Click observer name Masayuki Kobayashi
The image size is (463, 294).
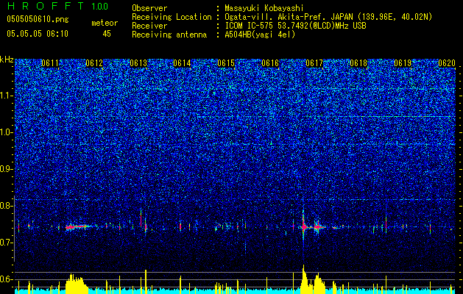click(x=264, y=9)
